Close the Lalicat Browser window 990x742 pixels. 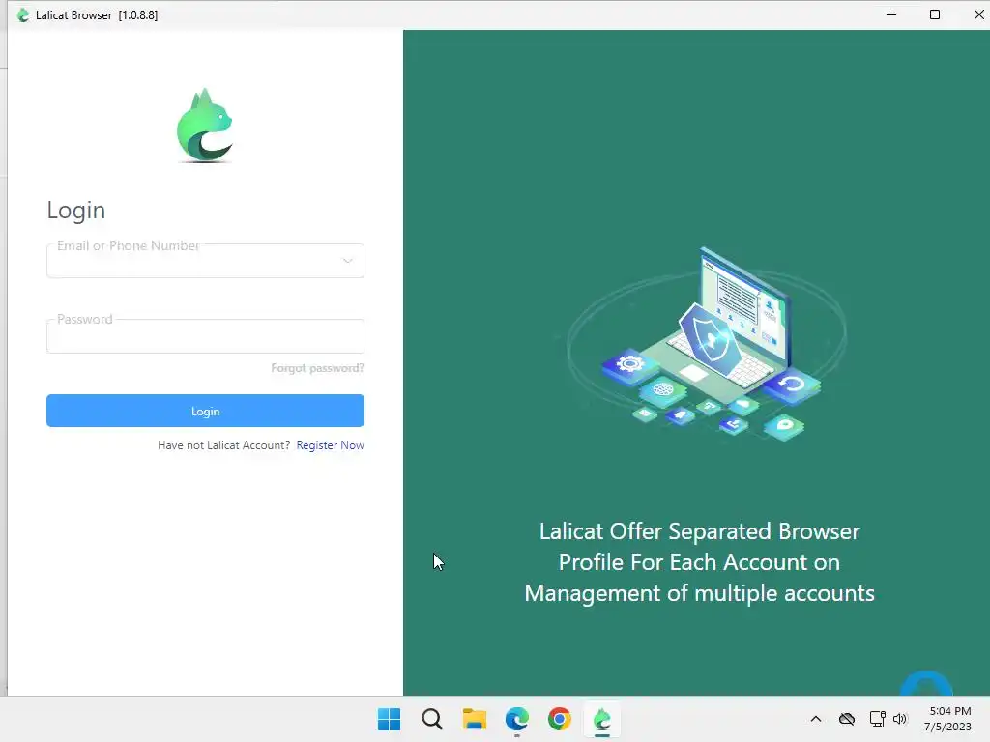pos(978,14)
